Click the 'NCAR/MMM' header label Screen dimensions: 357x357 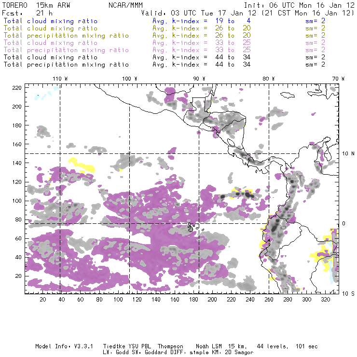(x=125, y=5)
